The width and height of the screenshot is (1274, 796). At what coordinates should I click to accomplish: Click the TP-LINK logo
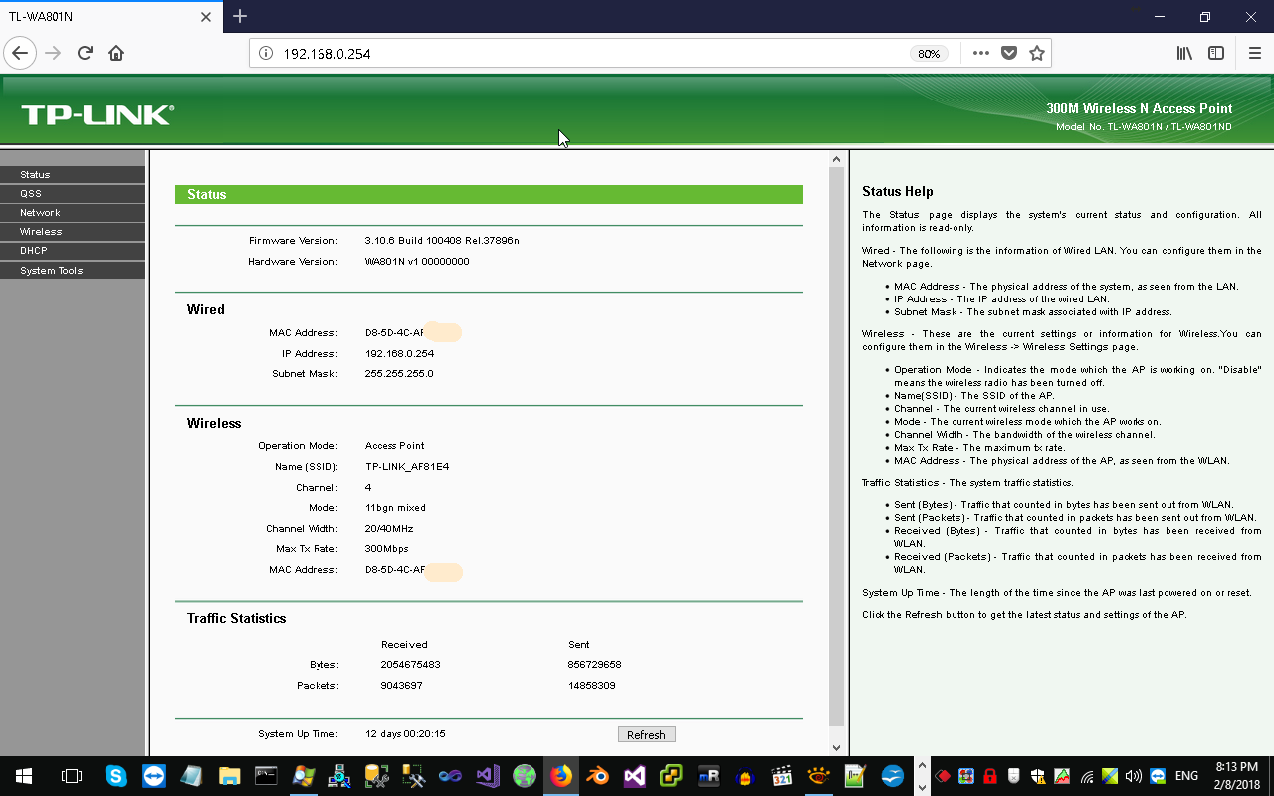click(x=98, y=115)
